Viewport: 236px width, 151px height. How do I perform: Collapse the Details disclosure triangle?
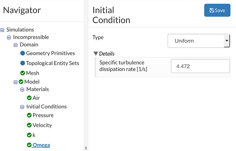95,54
